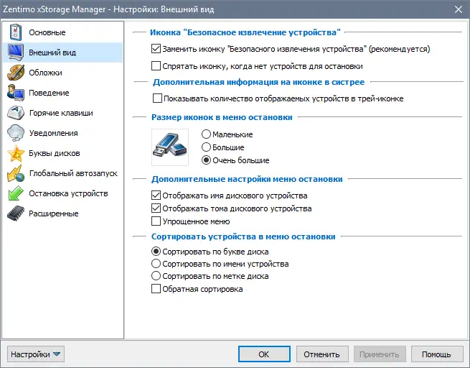
Task: Click the Отменить button
Action: pyautogui.click(x=321, y=354)
